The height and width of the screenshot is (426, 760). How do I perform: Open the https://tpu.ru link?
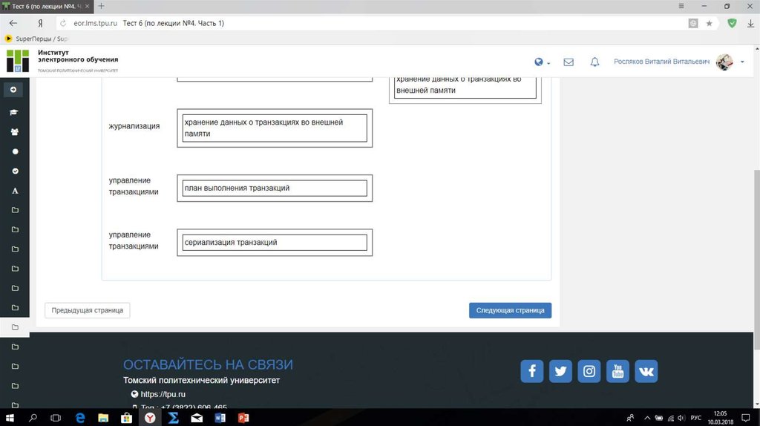click(163, 394)
